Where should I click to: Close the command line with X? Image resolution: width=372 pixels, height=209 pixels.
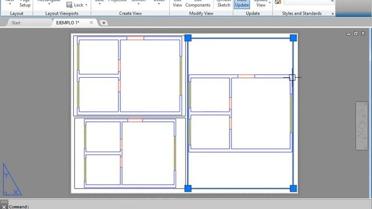coord(4,207)
